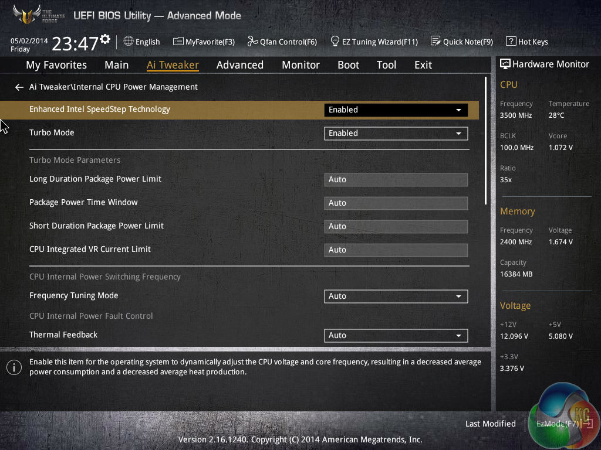Open Frequency Tuning Mode dropdown
The image size is (601, 450).
[396, 296]
